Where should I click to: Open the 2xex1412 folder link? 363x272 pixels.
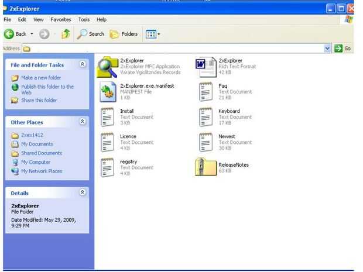pyautogui.click(x=32, y=135)
